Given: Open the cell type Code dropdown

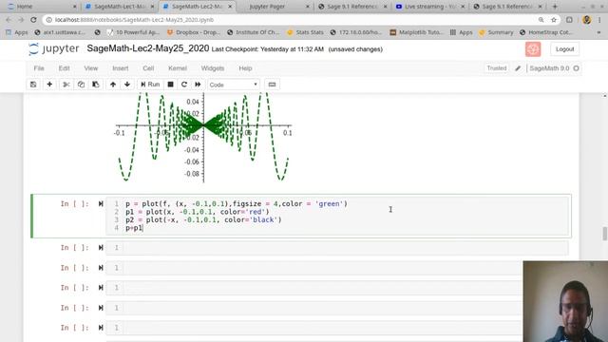Looking at the screenshot, I should point(234,85).
